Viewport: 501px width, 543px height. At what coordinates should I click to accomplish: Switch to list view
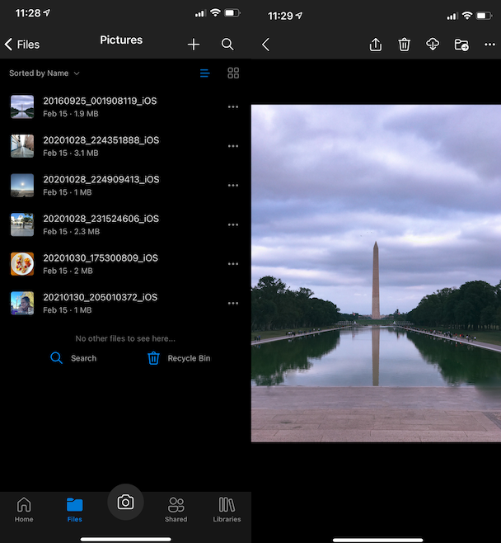[204, 73]
